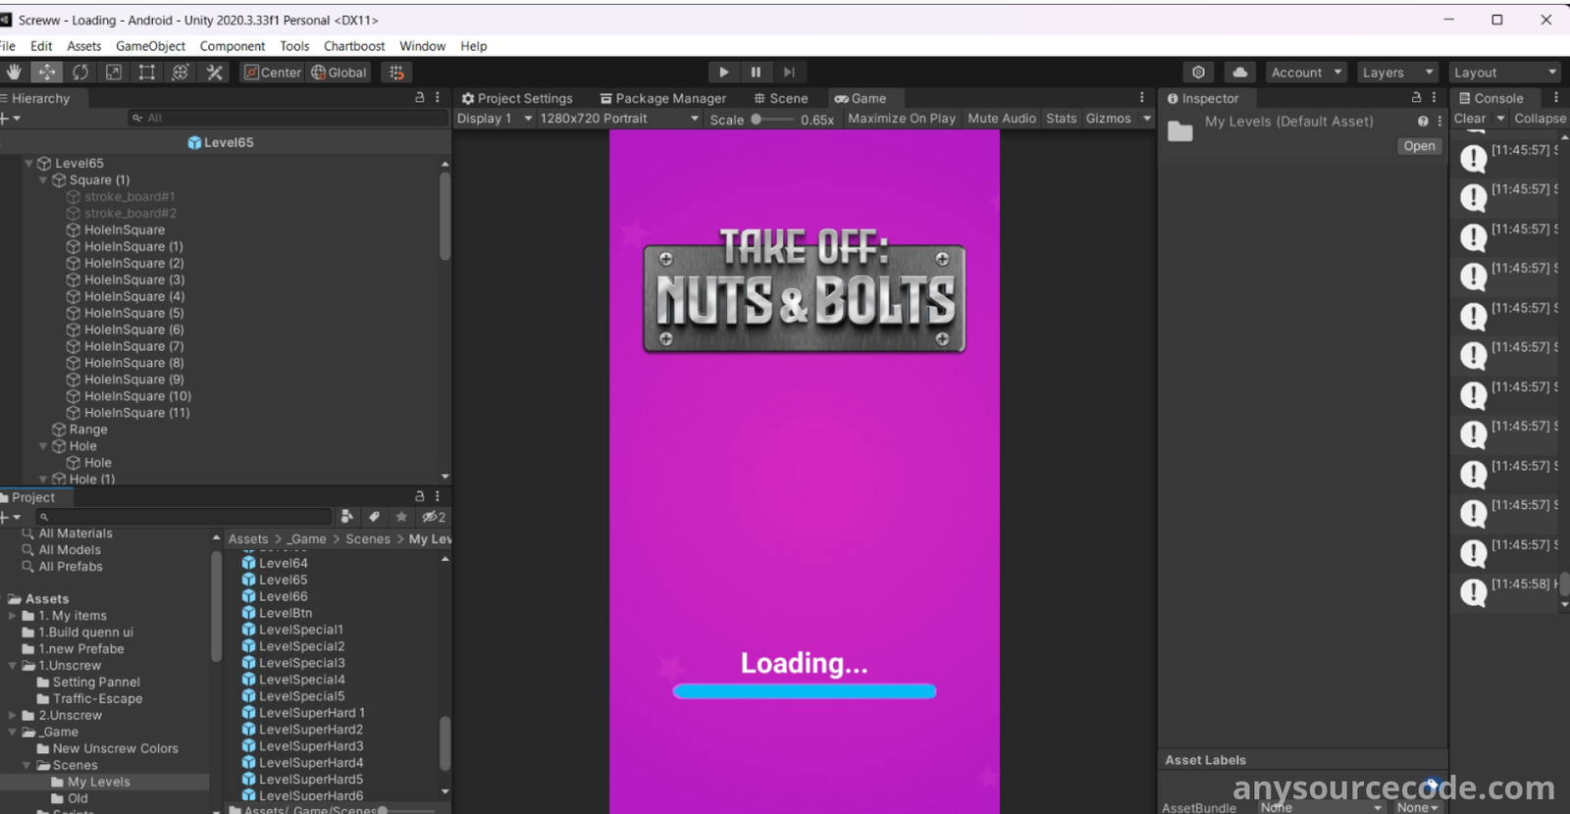Collapse the Level65 hierarchy root
Screen dimensions: 1570x814
[x=29, y=163]
